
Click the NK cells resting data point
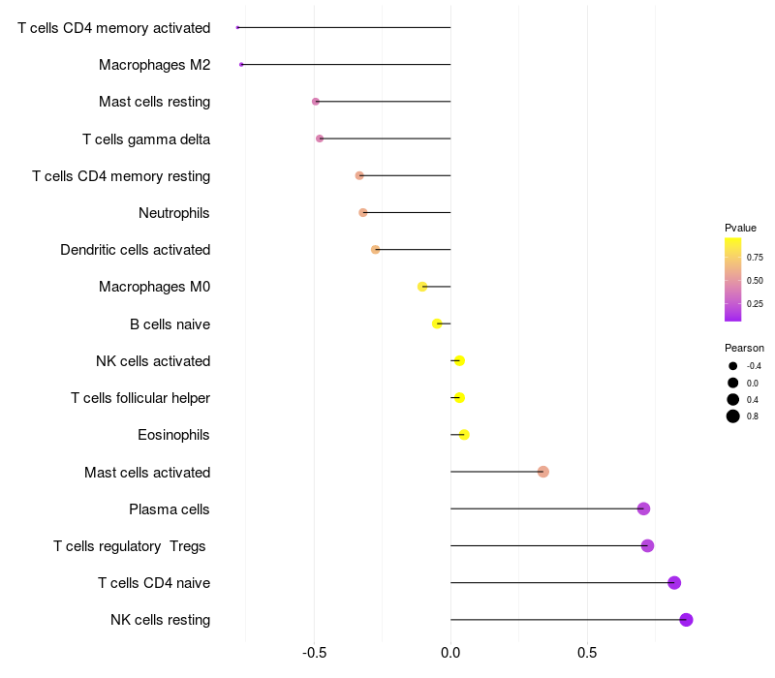coord(686,620)
